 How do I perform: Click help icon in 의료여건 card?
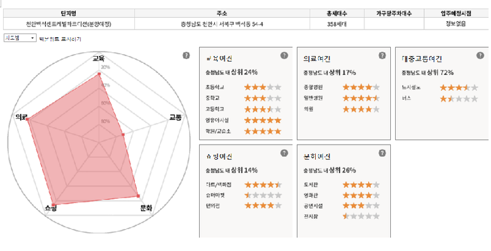click(382, 55)
